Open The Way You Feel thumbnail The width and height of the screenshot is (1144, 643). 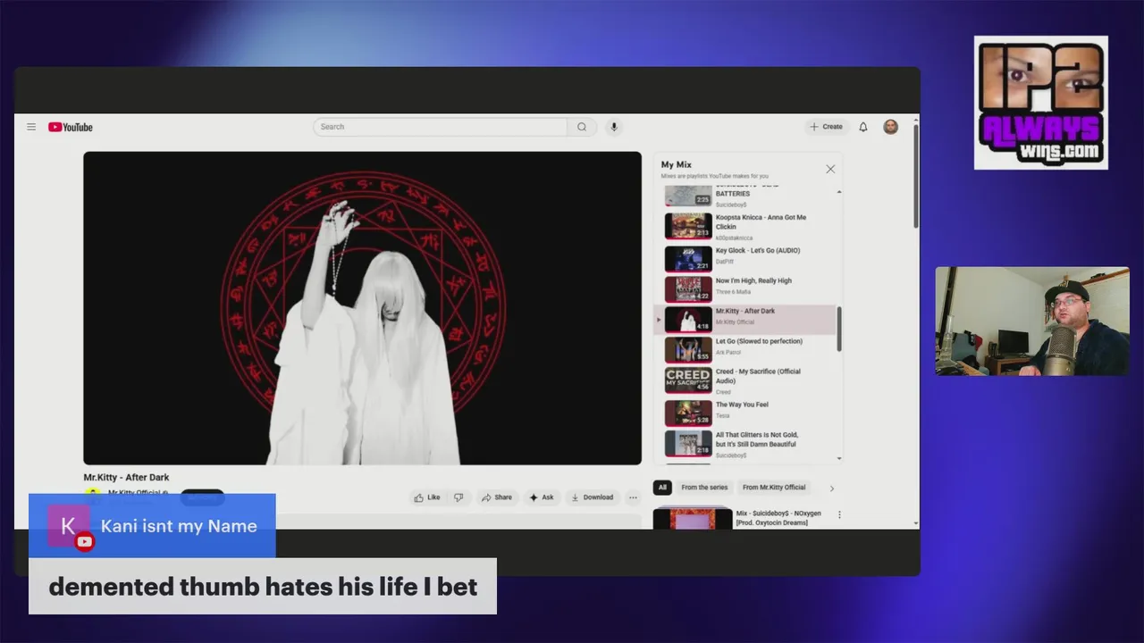tap(688, 413)
